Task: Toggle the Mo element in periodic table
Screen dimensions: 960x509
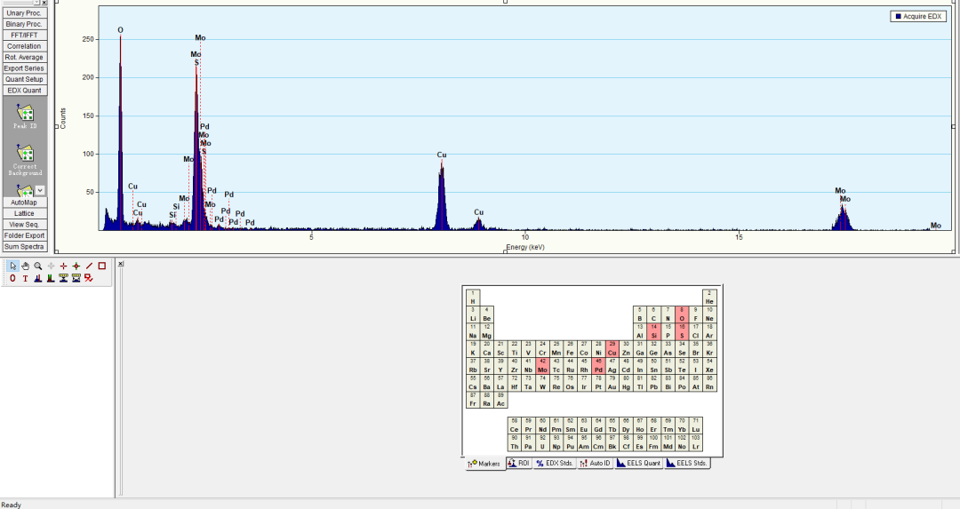Action: pyautogui.click(x=542, y=366)
